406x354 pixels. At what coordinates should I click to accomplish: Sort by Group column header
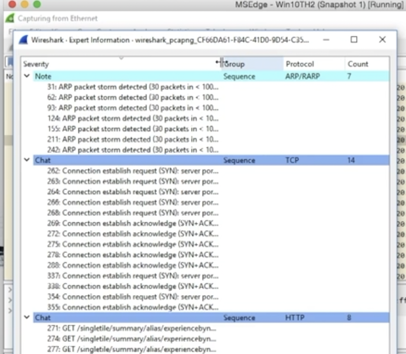tap(252, 64)
